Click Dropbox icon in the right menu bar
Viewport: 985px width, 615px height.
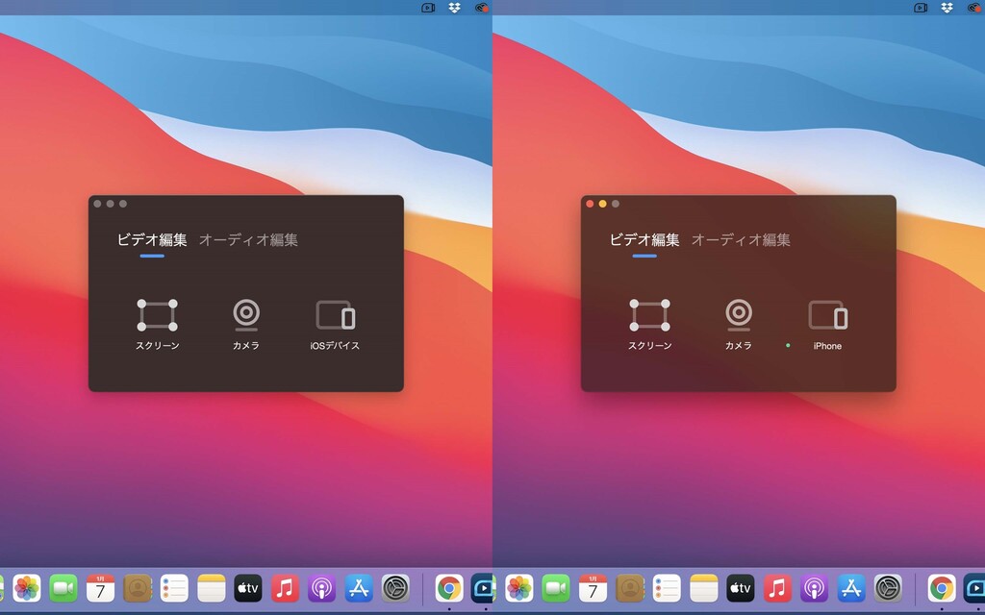click(x=947, y=8)
